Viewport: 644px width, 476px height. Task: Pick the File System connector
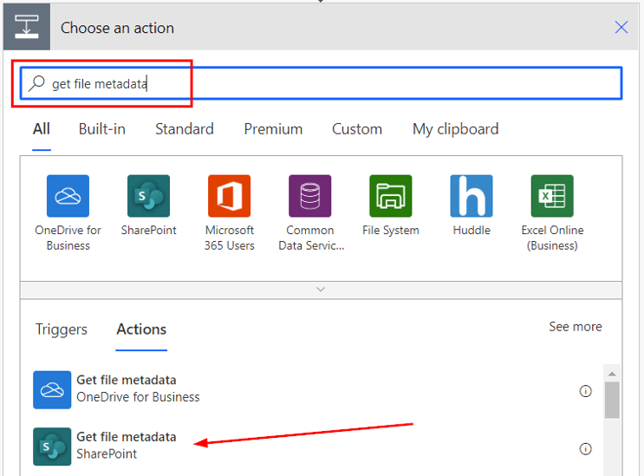pos(391,196)
